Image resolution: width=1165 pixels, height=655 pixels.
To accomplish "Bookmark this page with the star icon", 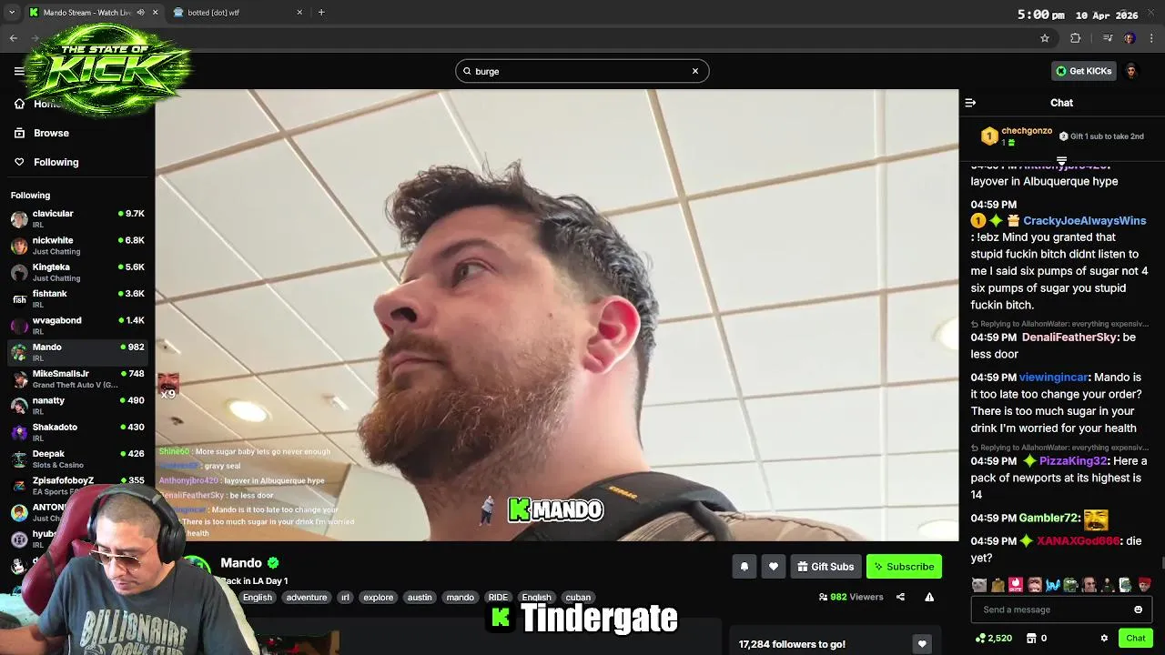I will click(x=1045, y=38).
